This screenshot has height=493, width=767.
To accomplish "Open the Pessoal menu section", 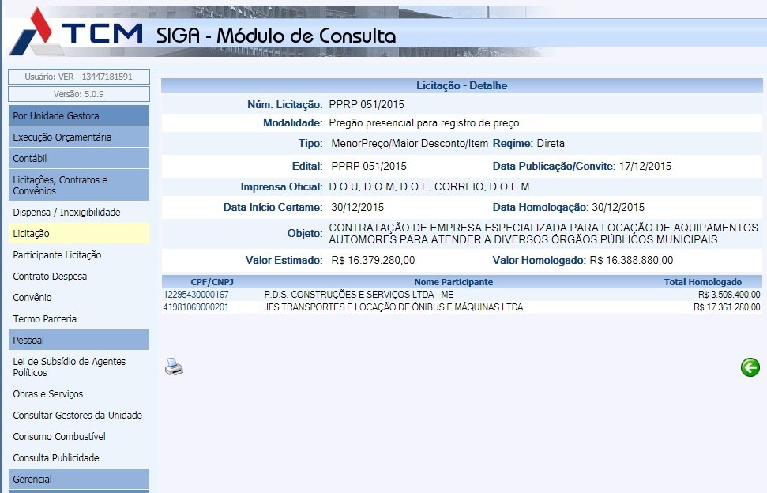I will click(78, 341).
